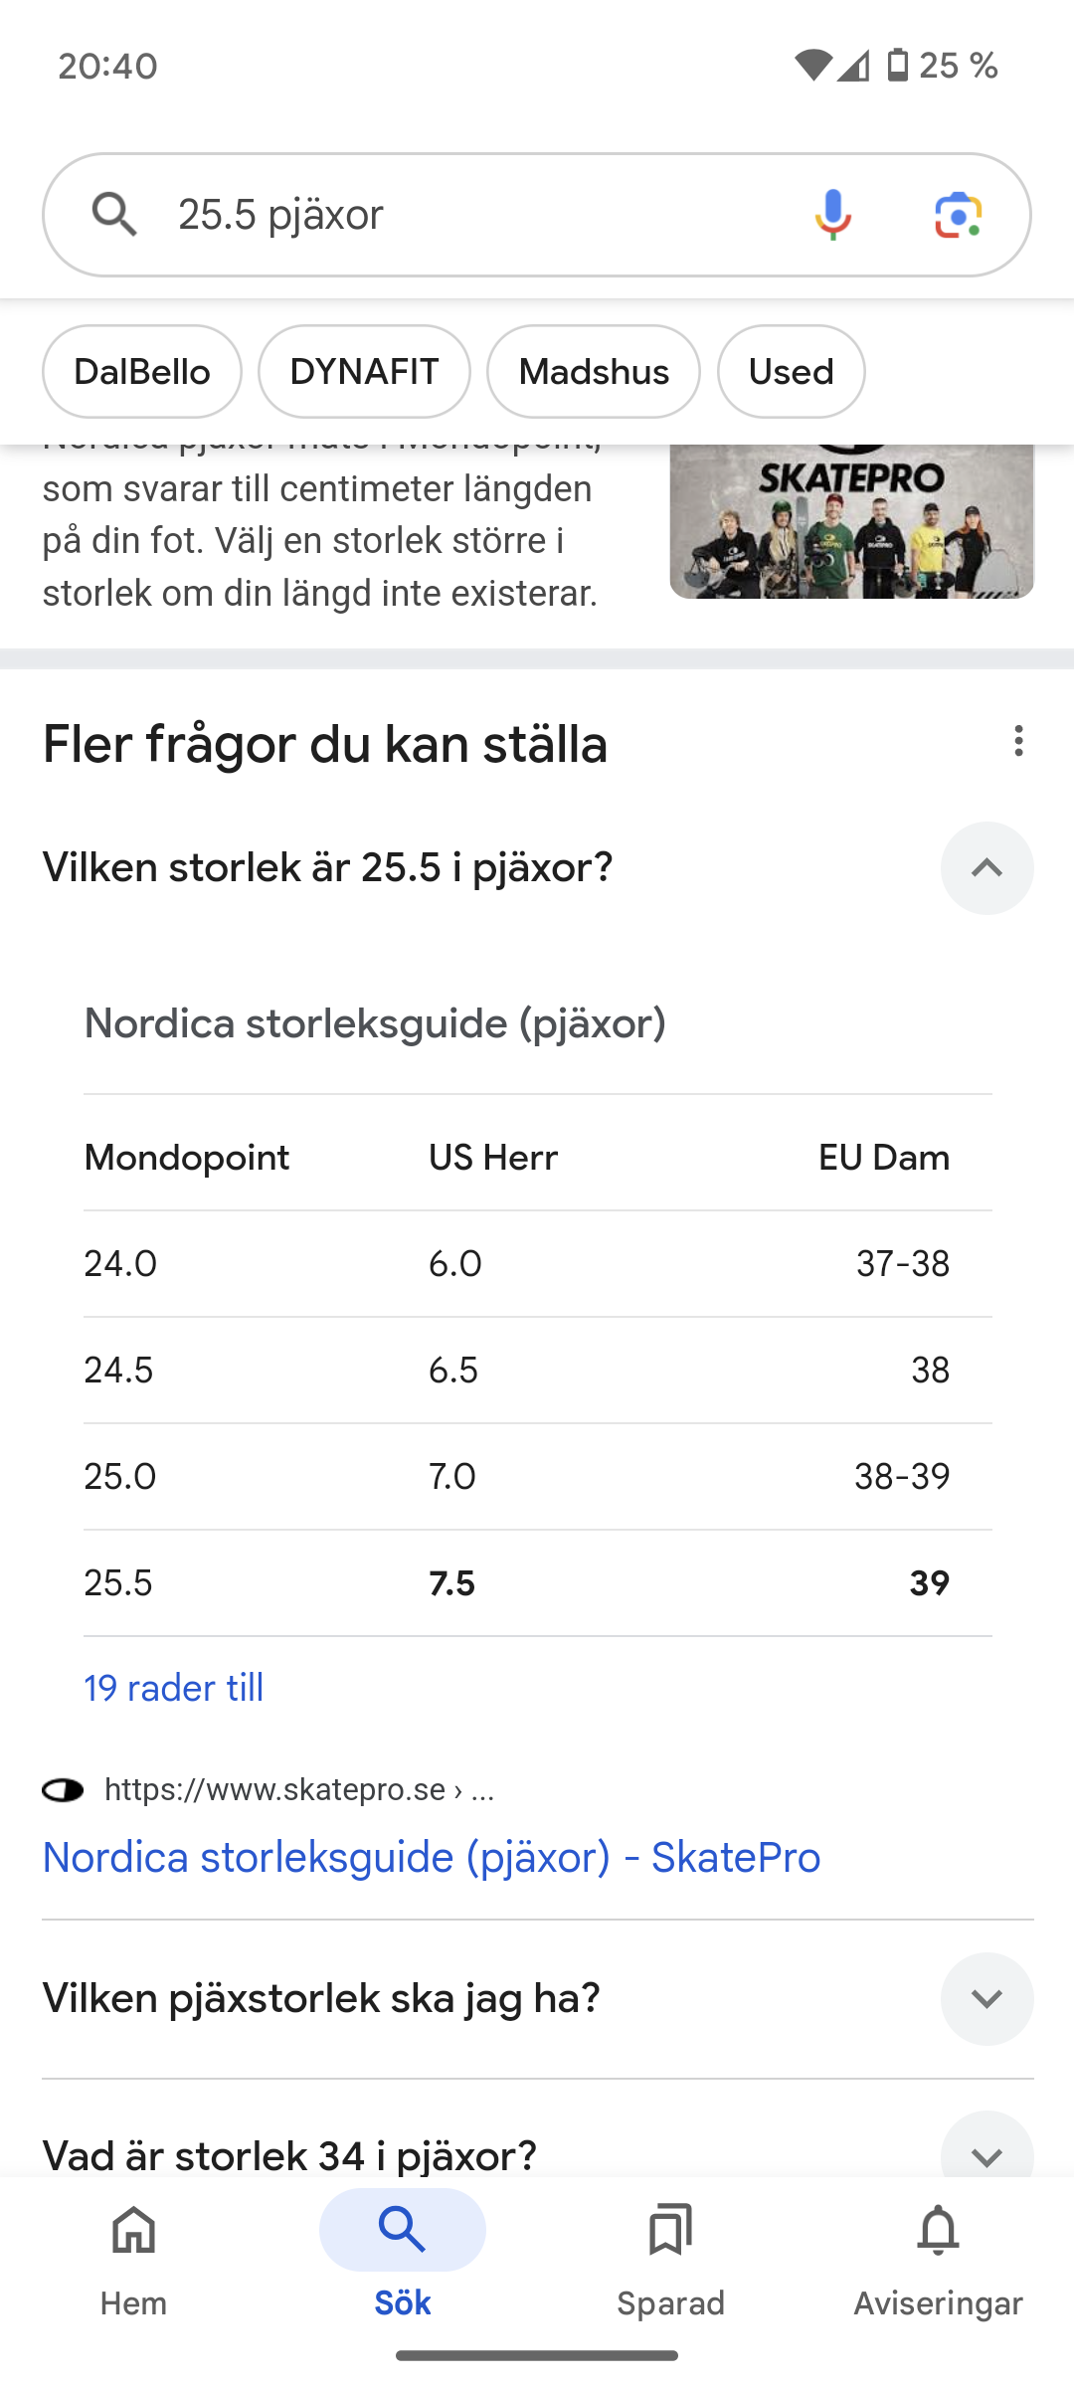Open Nordica storleksguide SkatePro link
1074x2387 pixels.
[432, 1857]
